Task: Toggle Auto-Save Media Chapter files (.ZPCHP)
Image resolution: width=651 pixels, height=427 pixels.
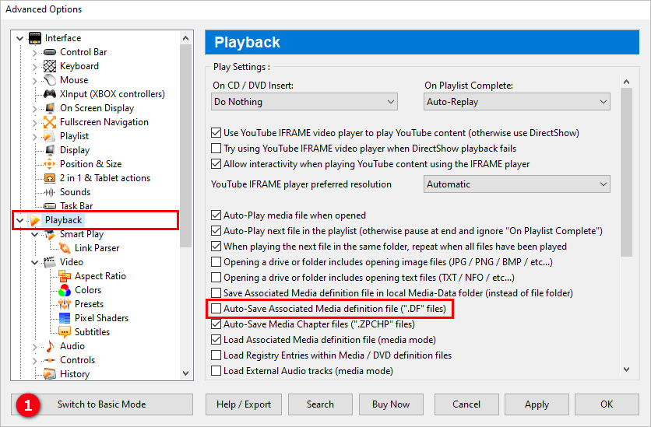Action: tap(216, 324)
